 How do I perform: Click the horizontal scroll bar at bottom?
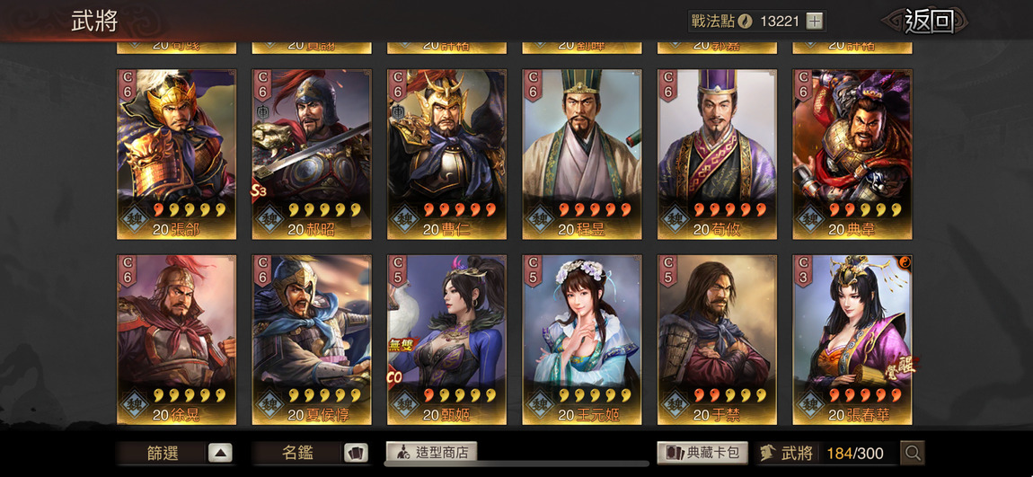point(516,464)
